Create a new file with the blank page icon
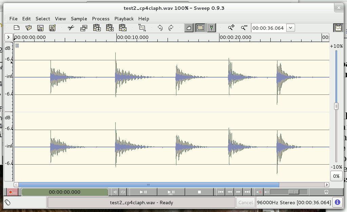Image resolution: width=347 pixels, height=212 pixels. (17, 28)
